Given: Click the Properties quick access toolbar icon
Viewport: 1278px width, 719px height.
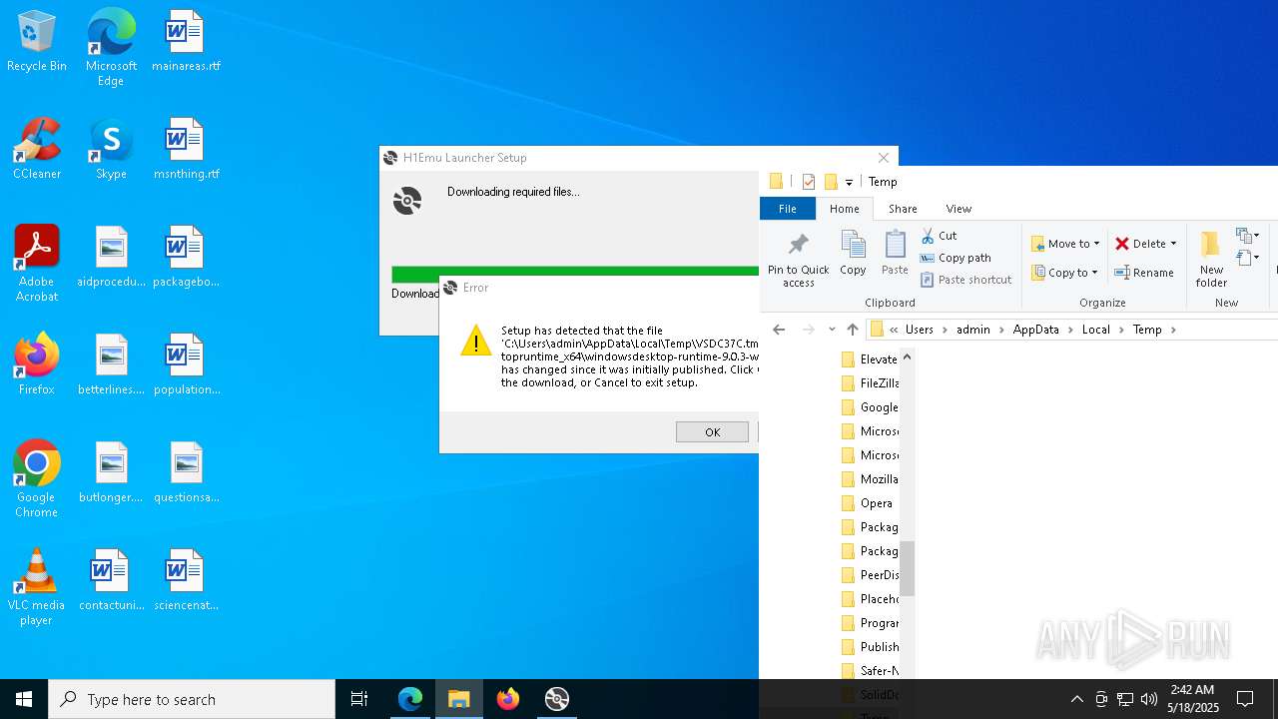Looking at the screenshot, I should click(809, 182).
